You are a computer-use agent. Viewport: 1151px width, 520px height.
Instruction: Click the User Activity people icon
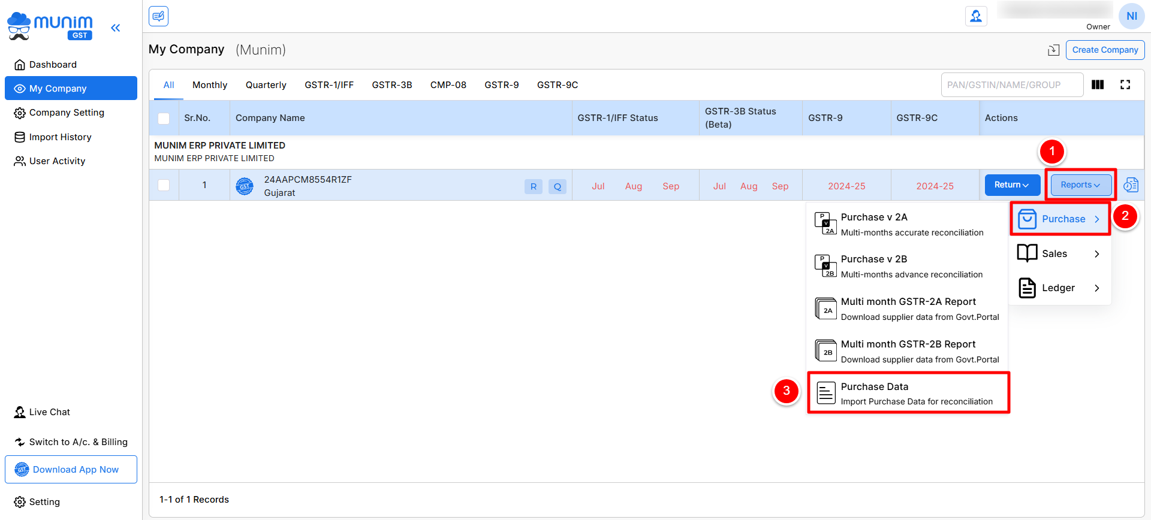(x=20, y=161)
